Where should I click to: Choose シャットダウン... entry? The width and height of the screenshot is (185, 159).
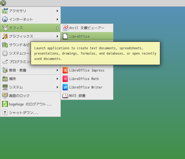pos(30,113)
